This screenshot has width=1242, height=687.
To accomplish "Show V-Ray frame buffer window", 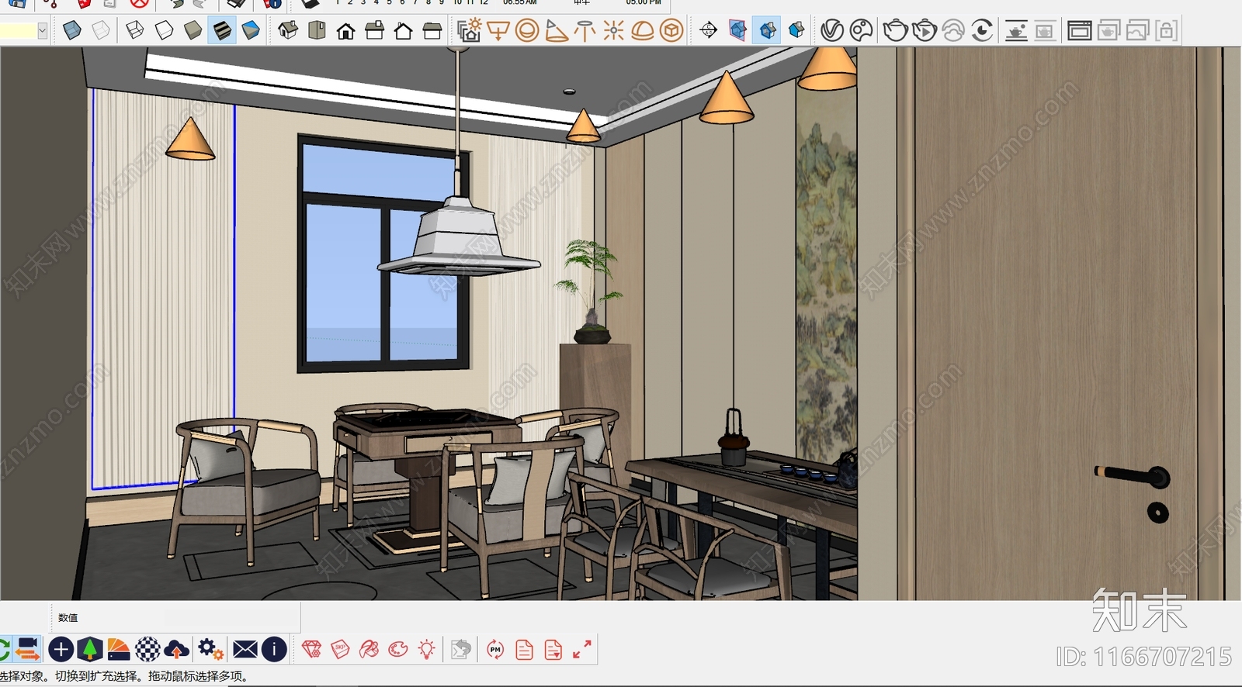I will [1079, 30].
